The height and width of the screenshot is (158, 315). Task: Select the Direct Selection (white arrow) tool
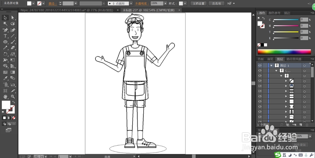pyautogui.click(x=13, y=18)
